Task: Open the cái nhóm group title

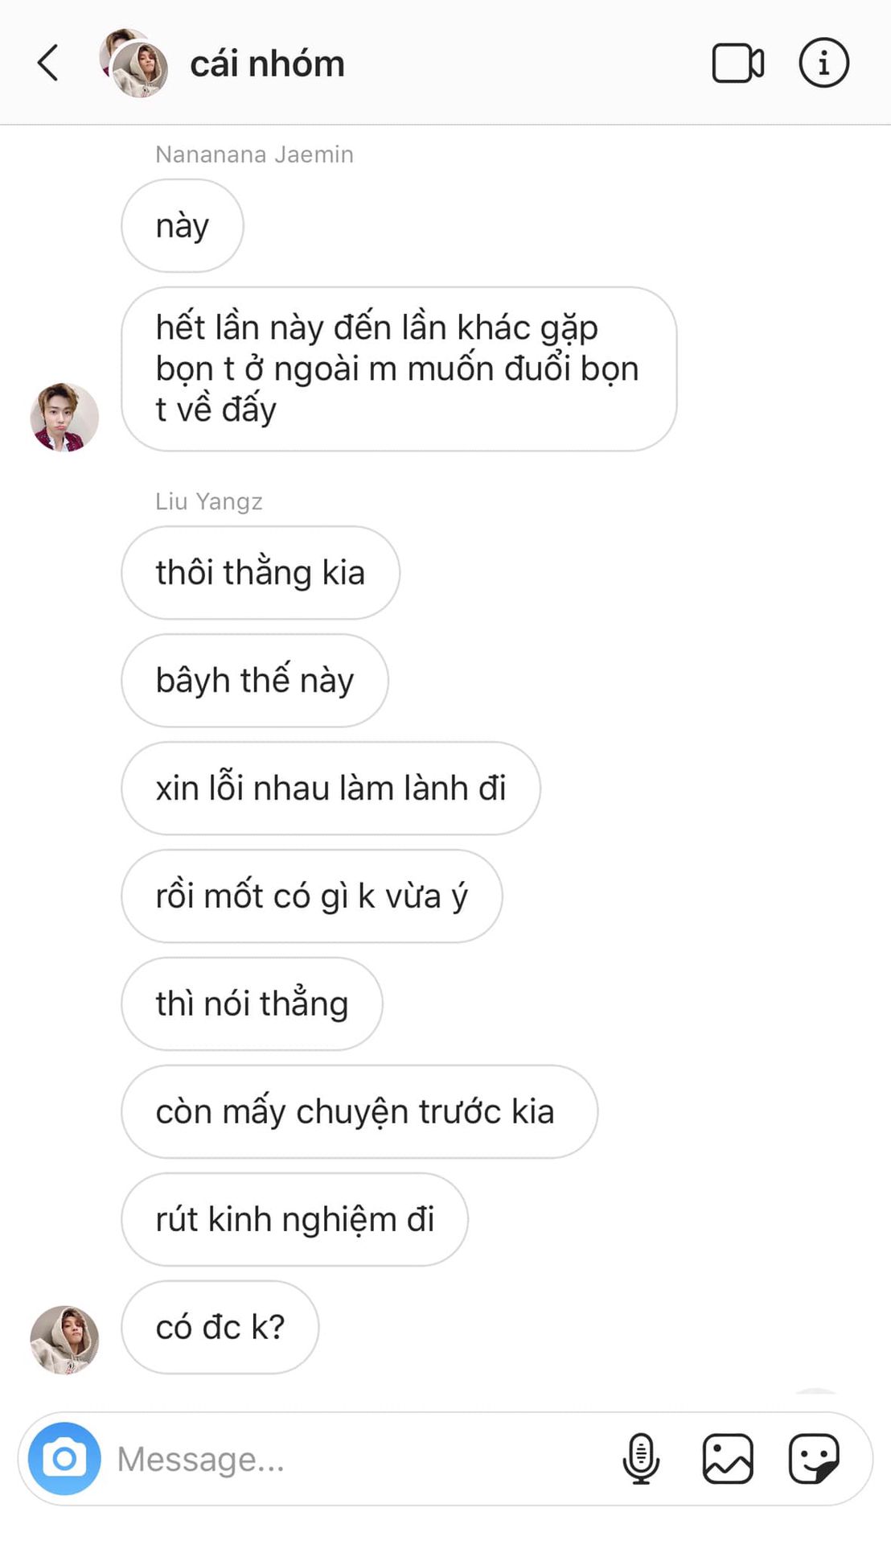Action: coord(267,64)
